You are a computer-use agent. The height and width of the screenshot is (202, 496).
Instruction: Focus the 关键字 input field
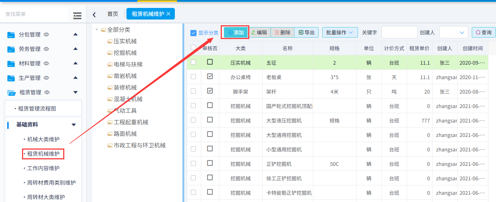click(x=399, y=32)
